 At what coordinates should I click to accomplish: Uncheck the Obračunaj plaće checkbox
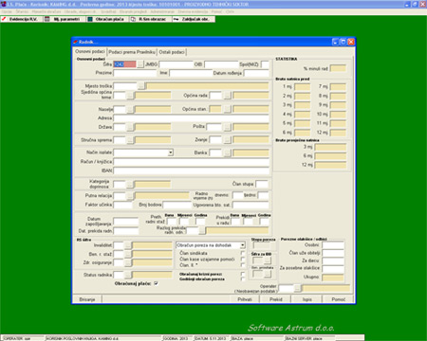tap(156, 283)
